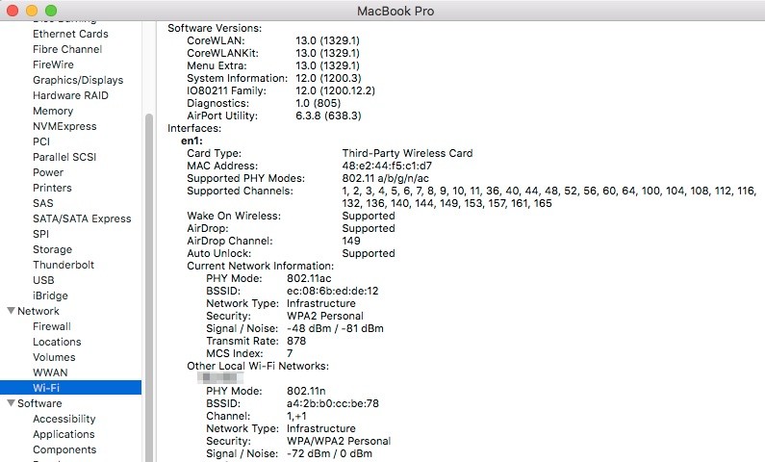Click the 'Other Local Wi-Fi Networks:' heading
Viewport: 765px width, 462px height.
click(258, 366)
